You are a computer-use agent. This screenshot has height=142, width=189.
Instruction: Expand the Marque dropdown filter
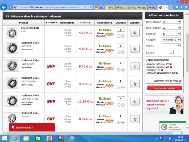click(x=171, y=45)
